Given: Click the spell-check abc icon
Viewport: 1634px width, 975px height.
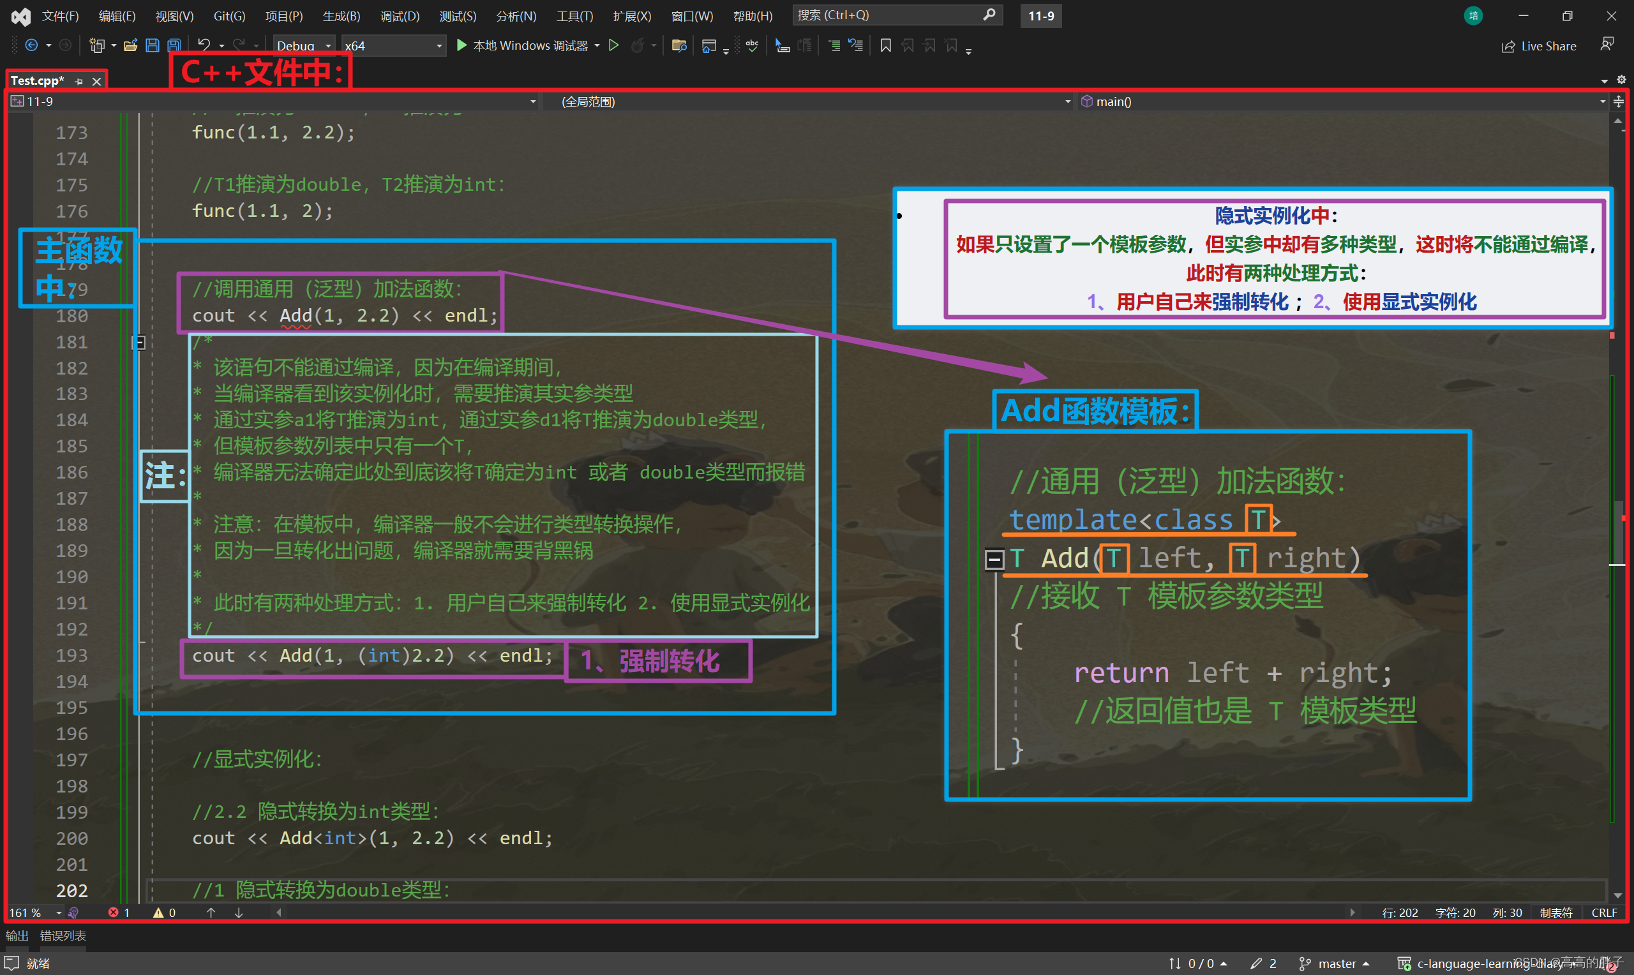Looking at the screenshot, I should coord(753,45).
